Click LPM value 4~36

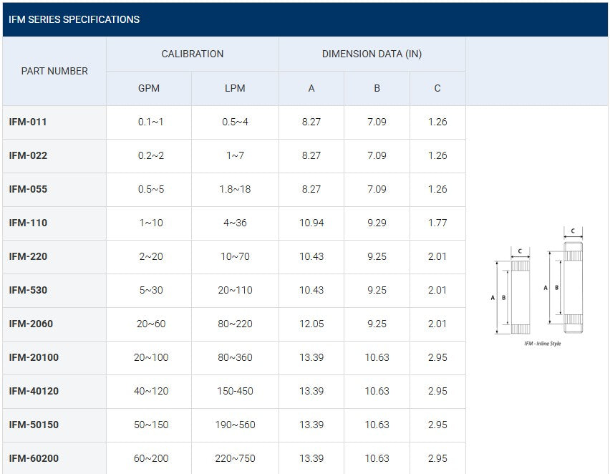click(x=235, y=223)
